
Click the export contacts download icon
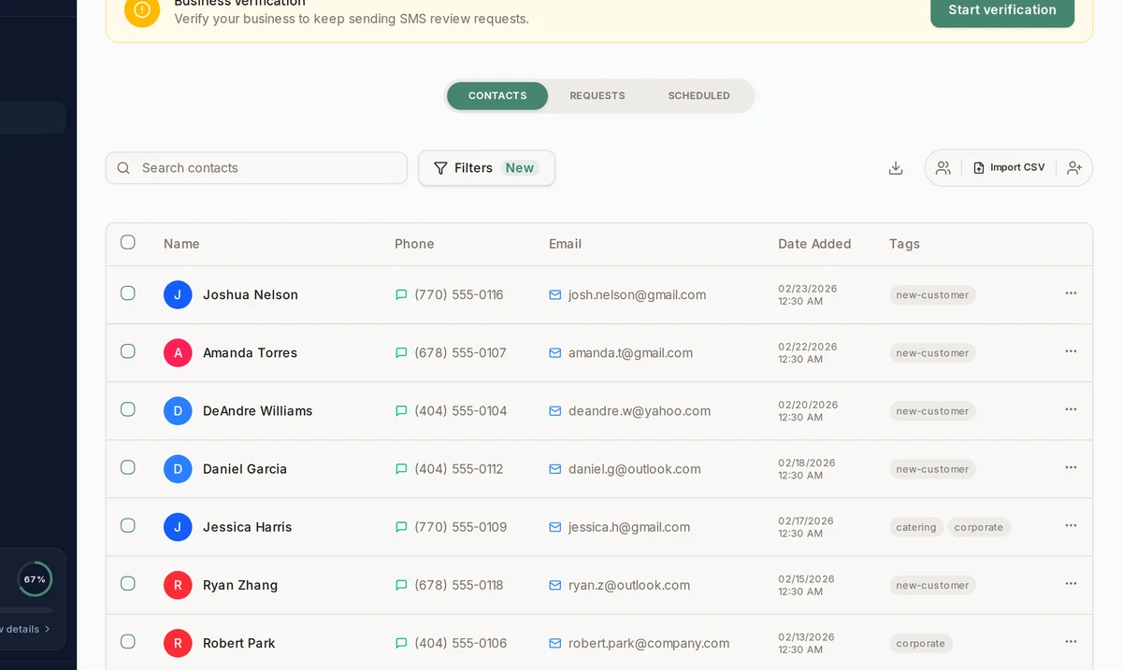point(896,167)
